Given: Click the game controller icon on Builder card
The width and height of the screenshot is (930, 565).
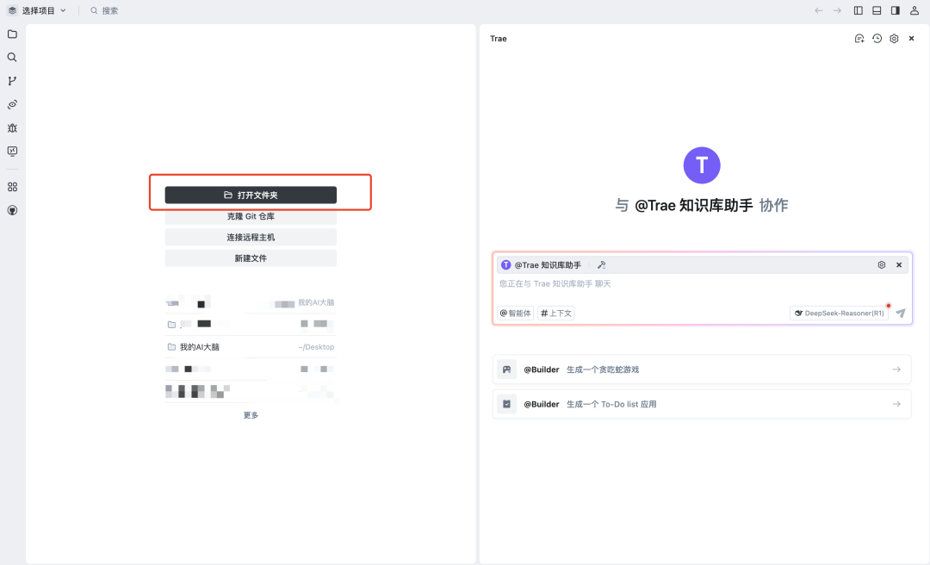Looking at the screenshot, I should coord(506,369).
